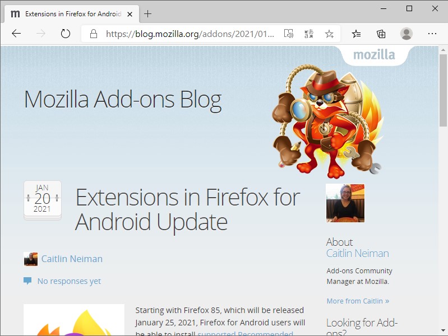
Task: Click the scrollbar down arrow
Action: coord(443,330)
